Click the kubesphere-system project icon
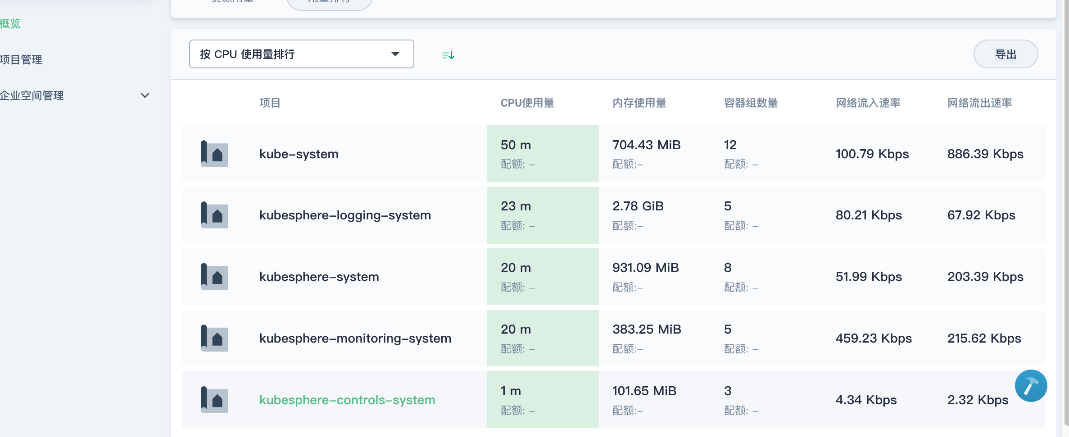Image resolution: width=1069 pixels, height=437 pixels. [214, 276]
